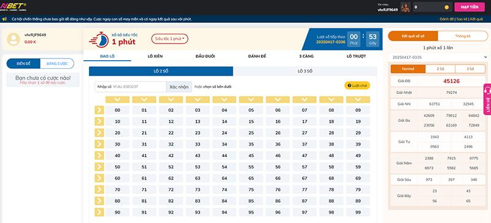Viewport: 491px width, 223px height.
Task: Click number 13 in the grid
Action: point(198,122)
